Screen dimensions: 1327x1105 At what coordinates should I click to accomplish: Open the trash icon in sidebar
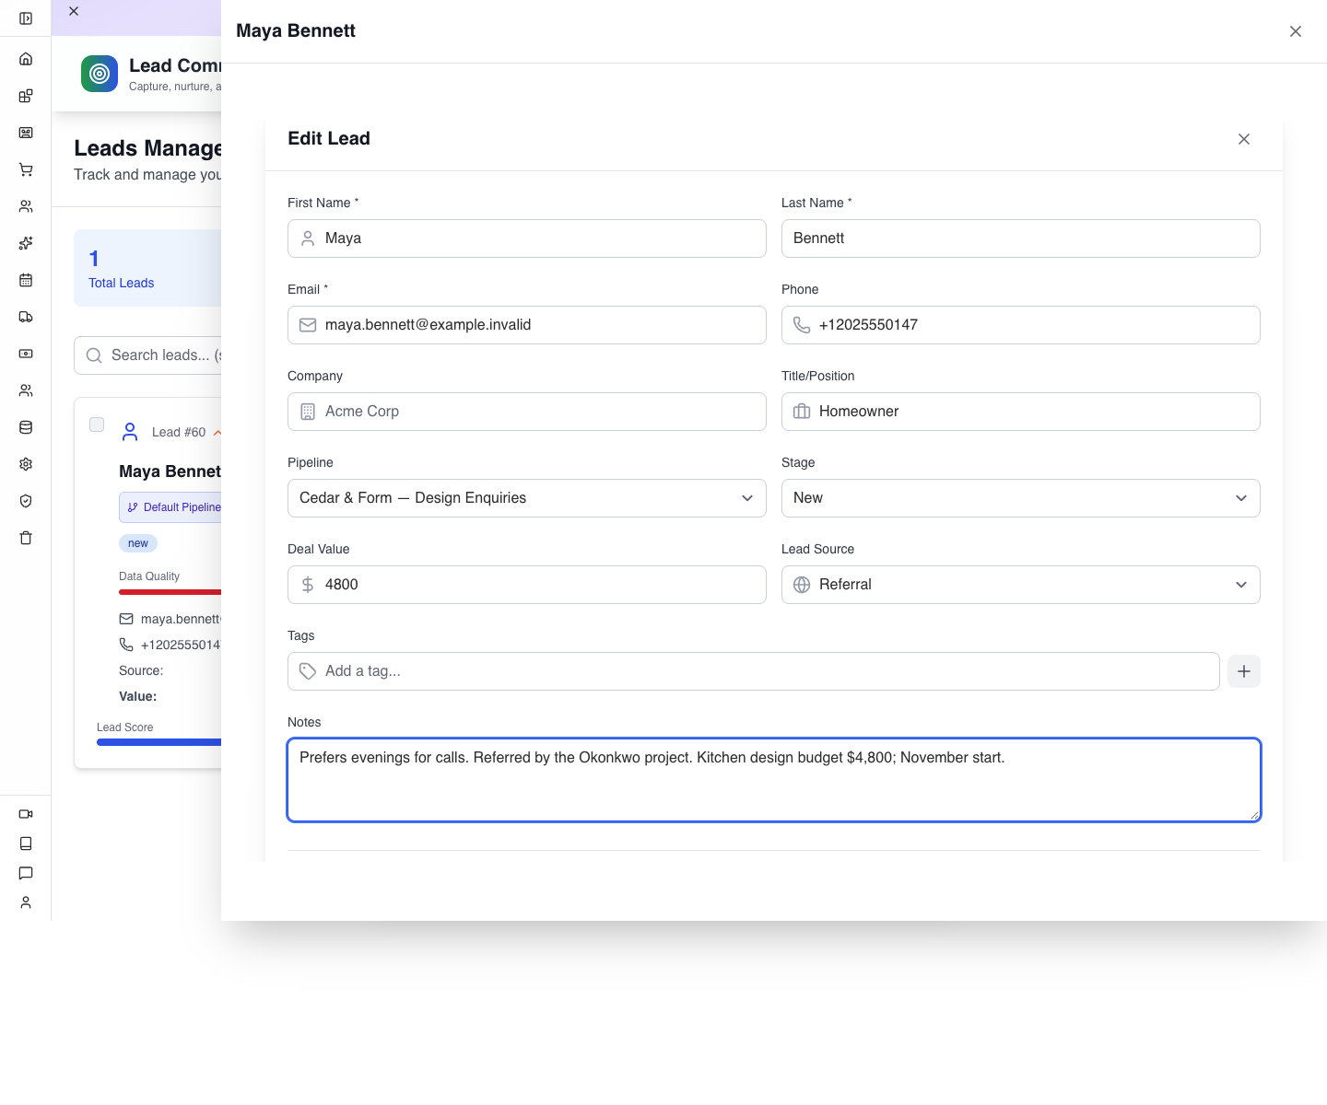tap(26, 538)
